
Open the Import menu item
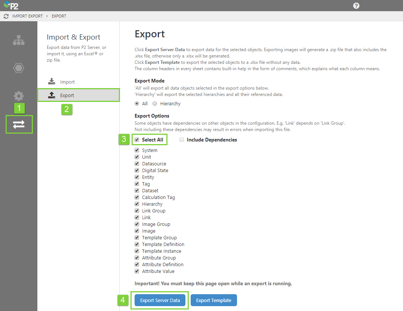pyautogui.click(x=67, y=82)
